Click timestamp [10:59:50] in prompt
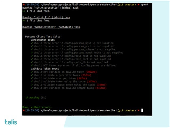 coord(32,110)
